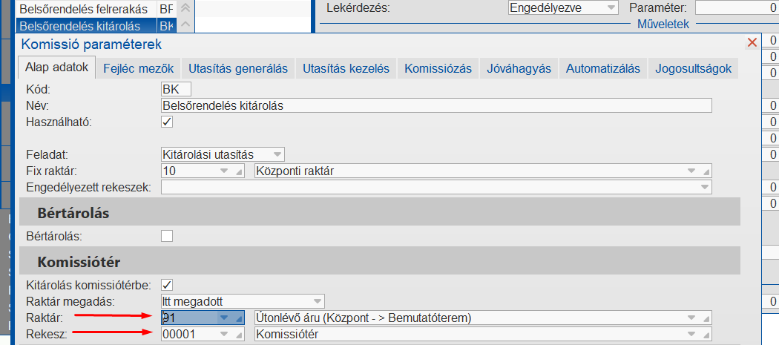Click double-chevron icon beside Belsőrendelés felrerakás
The image size is (779, 345).
pos(185,9)
